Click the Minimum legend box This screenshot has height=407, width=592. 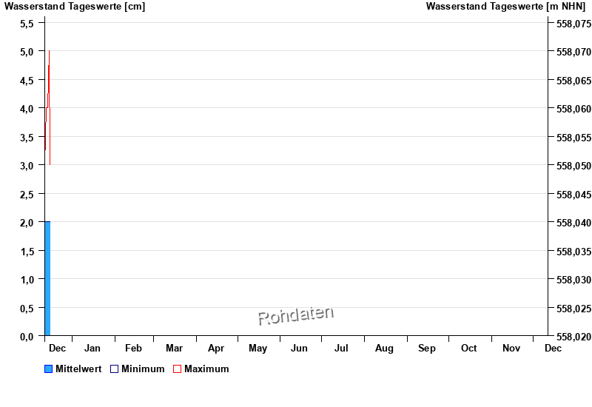tap(114, 369)
